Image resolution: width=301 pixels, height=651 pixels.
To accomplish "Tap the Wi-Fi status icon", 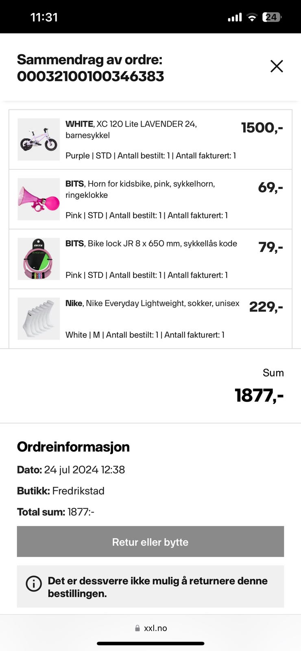I will (x=252, y=17).
